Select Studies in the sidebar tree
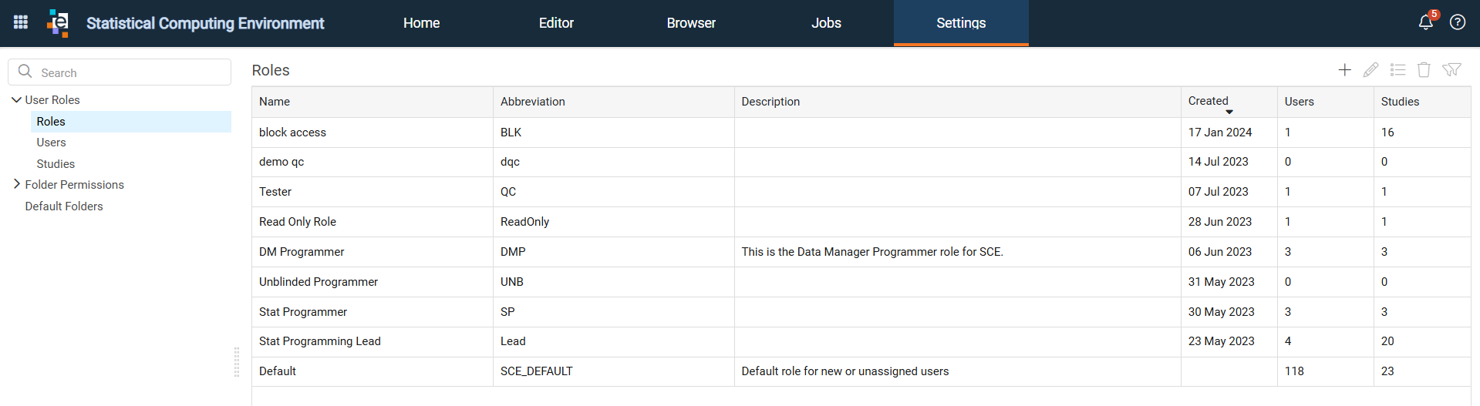 click(56, 164)
